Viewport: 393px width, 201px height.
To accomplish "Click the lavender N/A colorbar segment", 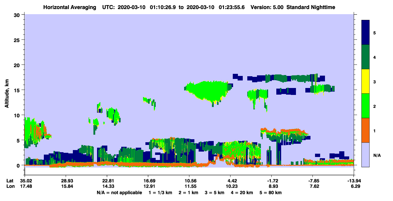I will 365,154.
